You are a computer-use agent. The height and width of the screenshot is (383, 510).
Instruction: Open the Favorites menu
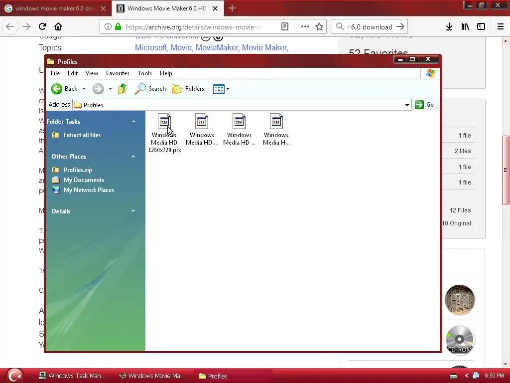tap(118, 73)
